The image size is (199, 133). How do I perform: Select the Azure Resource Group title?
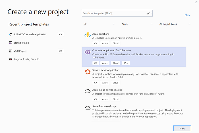click(x=104, y=106)
